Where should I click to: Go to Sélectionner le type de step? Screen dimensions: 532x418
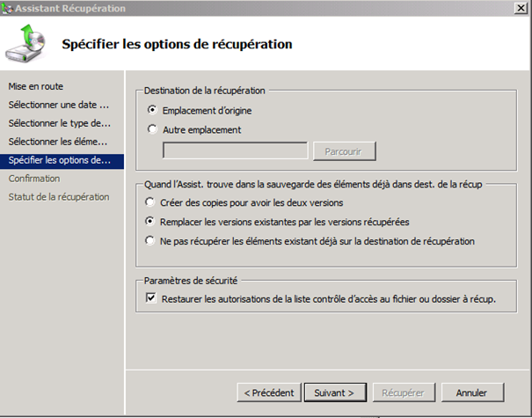60,123
